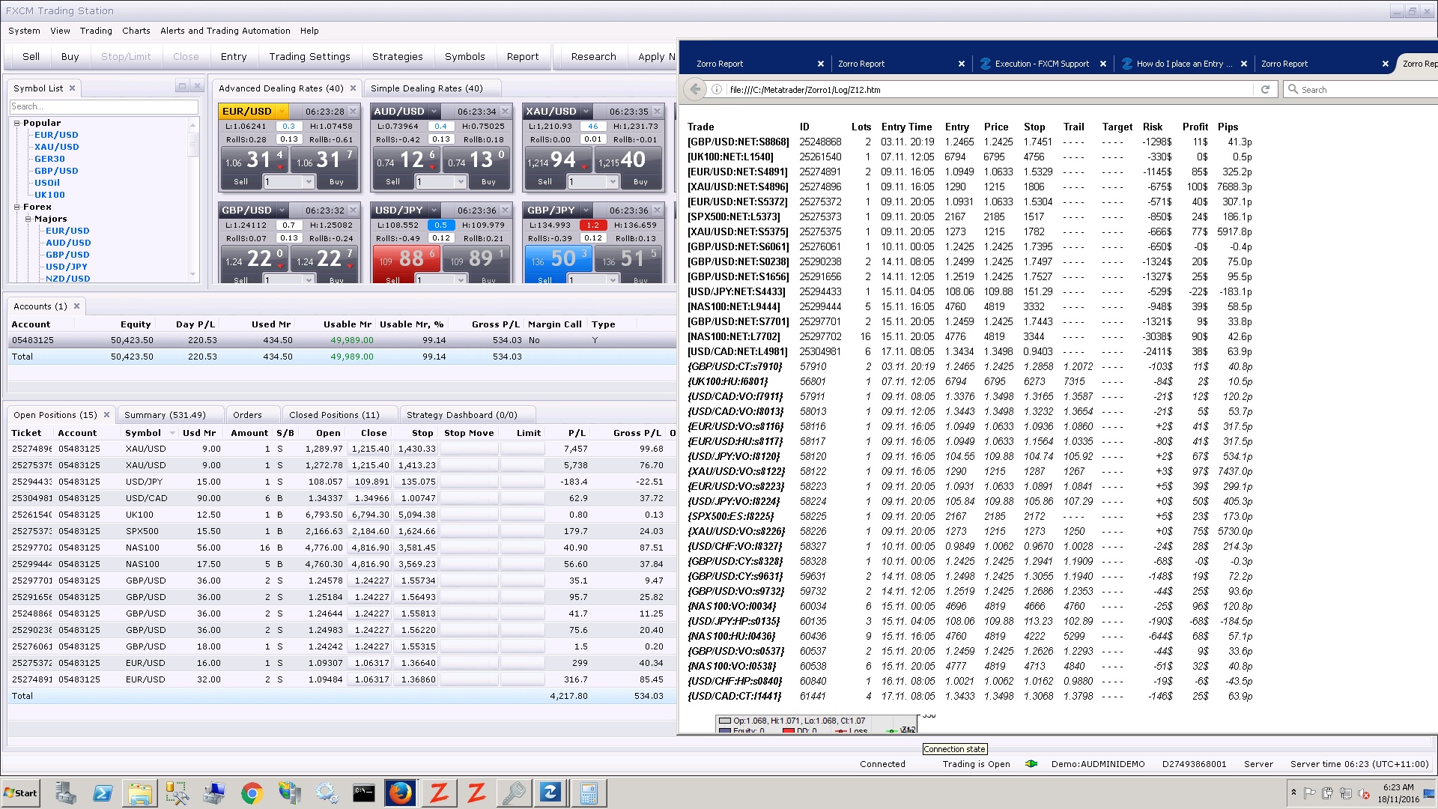Open the System menu
This screenshot has width=1438, height=809.
click(x=24, y=31)
